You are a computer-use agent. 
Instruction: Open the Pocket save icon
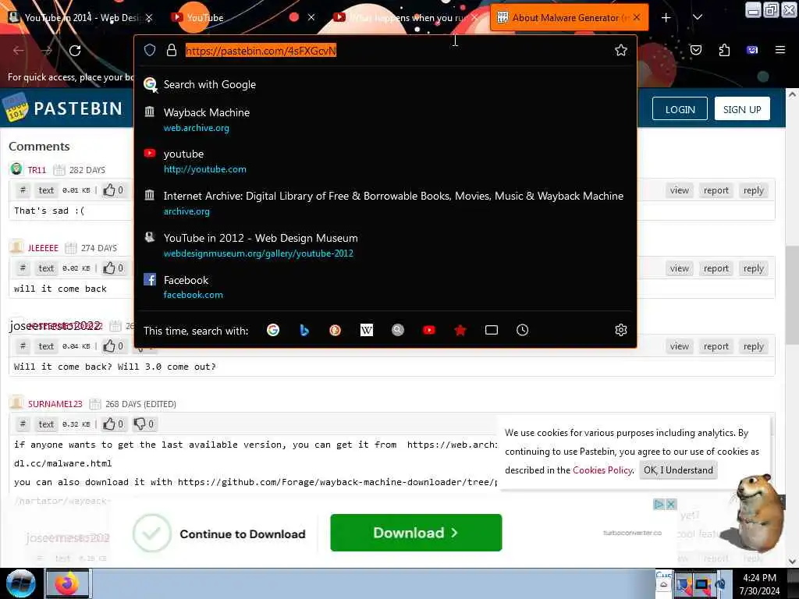click(695, 50)
